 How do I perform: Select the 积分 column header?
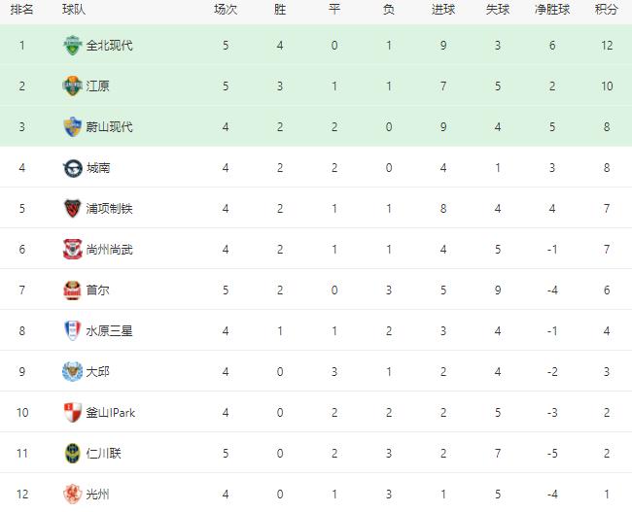tap(607, 10)
